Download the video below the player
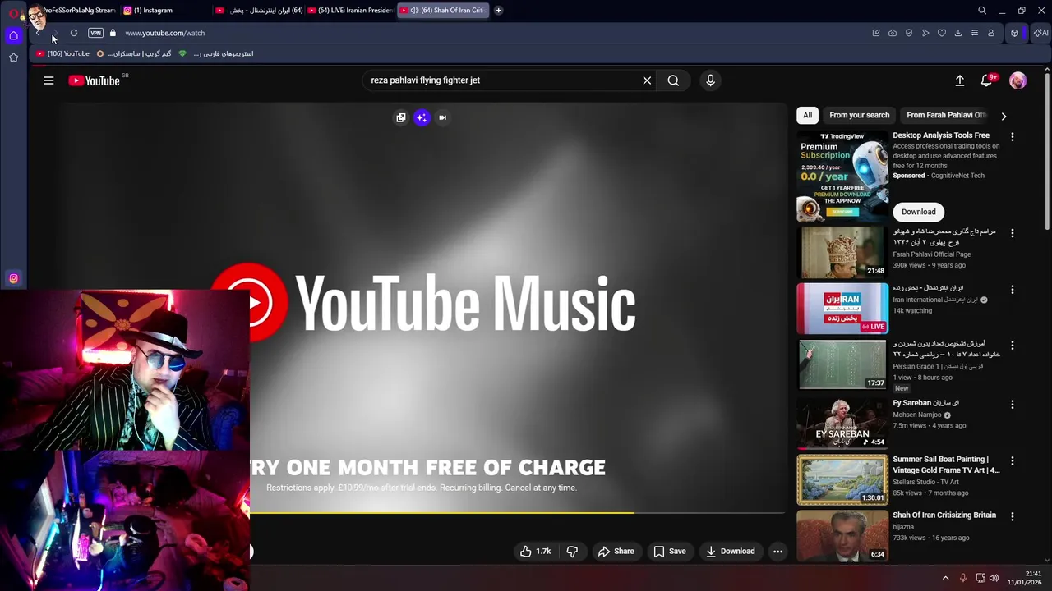Image resolution: width=1052 pixels, height=591 pixels. [x=730, y=552]
